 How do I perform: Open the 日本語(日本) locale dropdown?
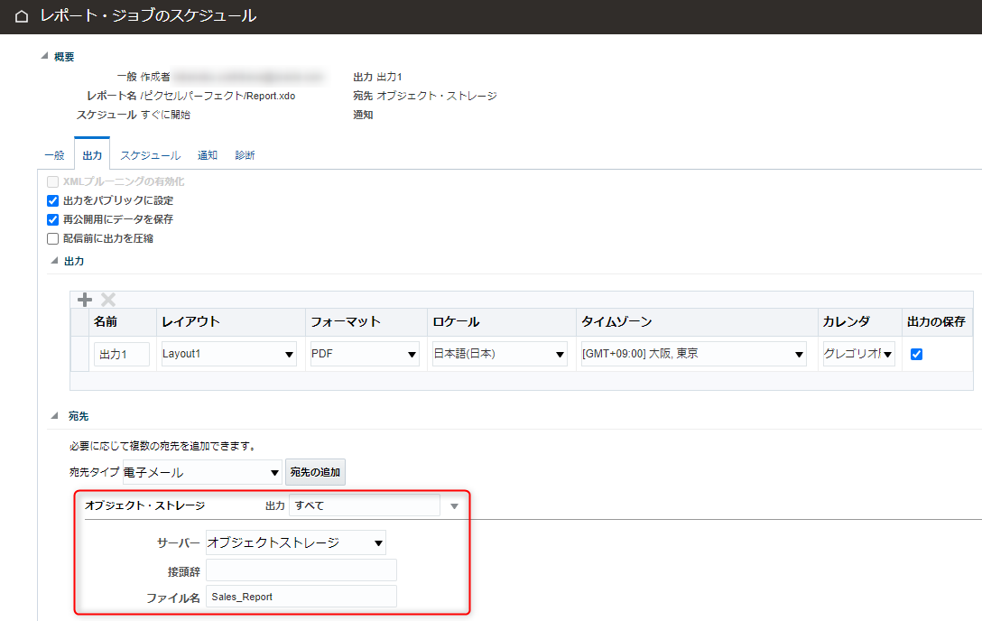point(499,354)
